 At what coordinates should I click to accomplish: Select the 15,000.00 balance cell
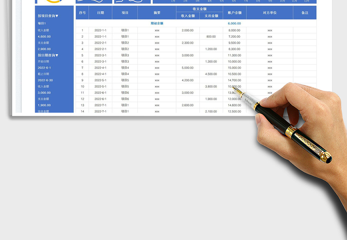[x=234, y=68]
